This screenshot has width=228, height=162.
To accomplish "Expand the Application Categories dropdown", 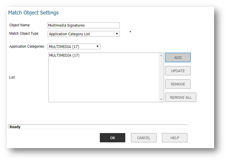I will [x=74, y=47].
